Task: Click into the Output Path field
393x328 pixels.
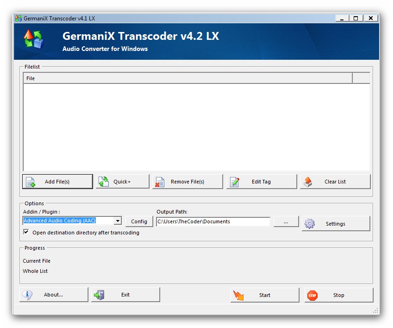Action: click(213, 221)
